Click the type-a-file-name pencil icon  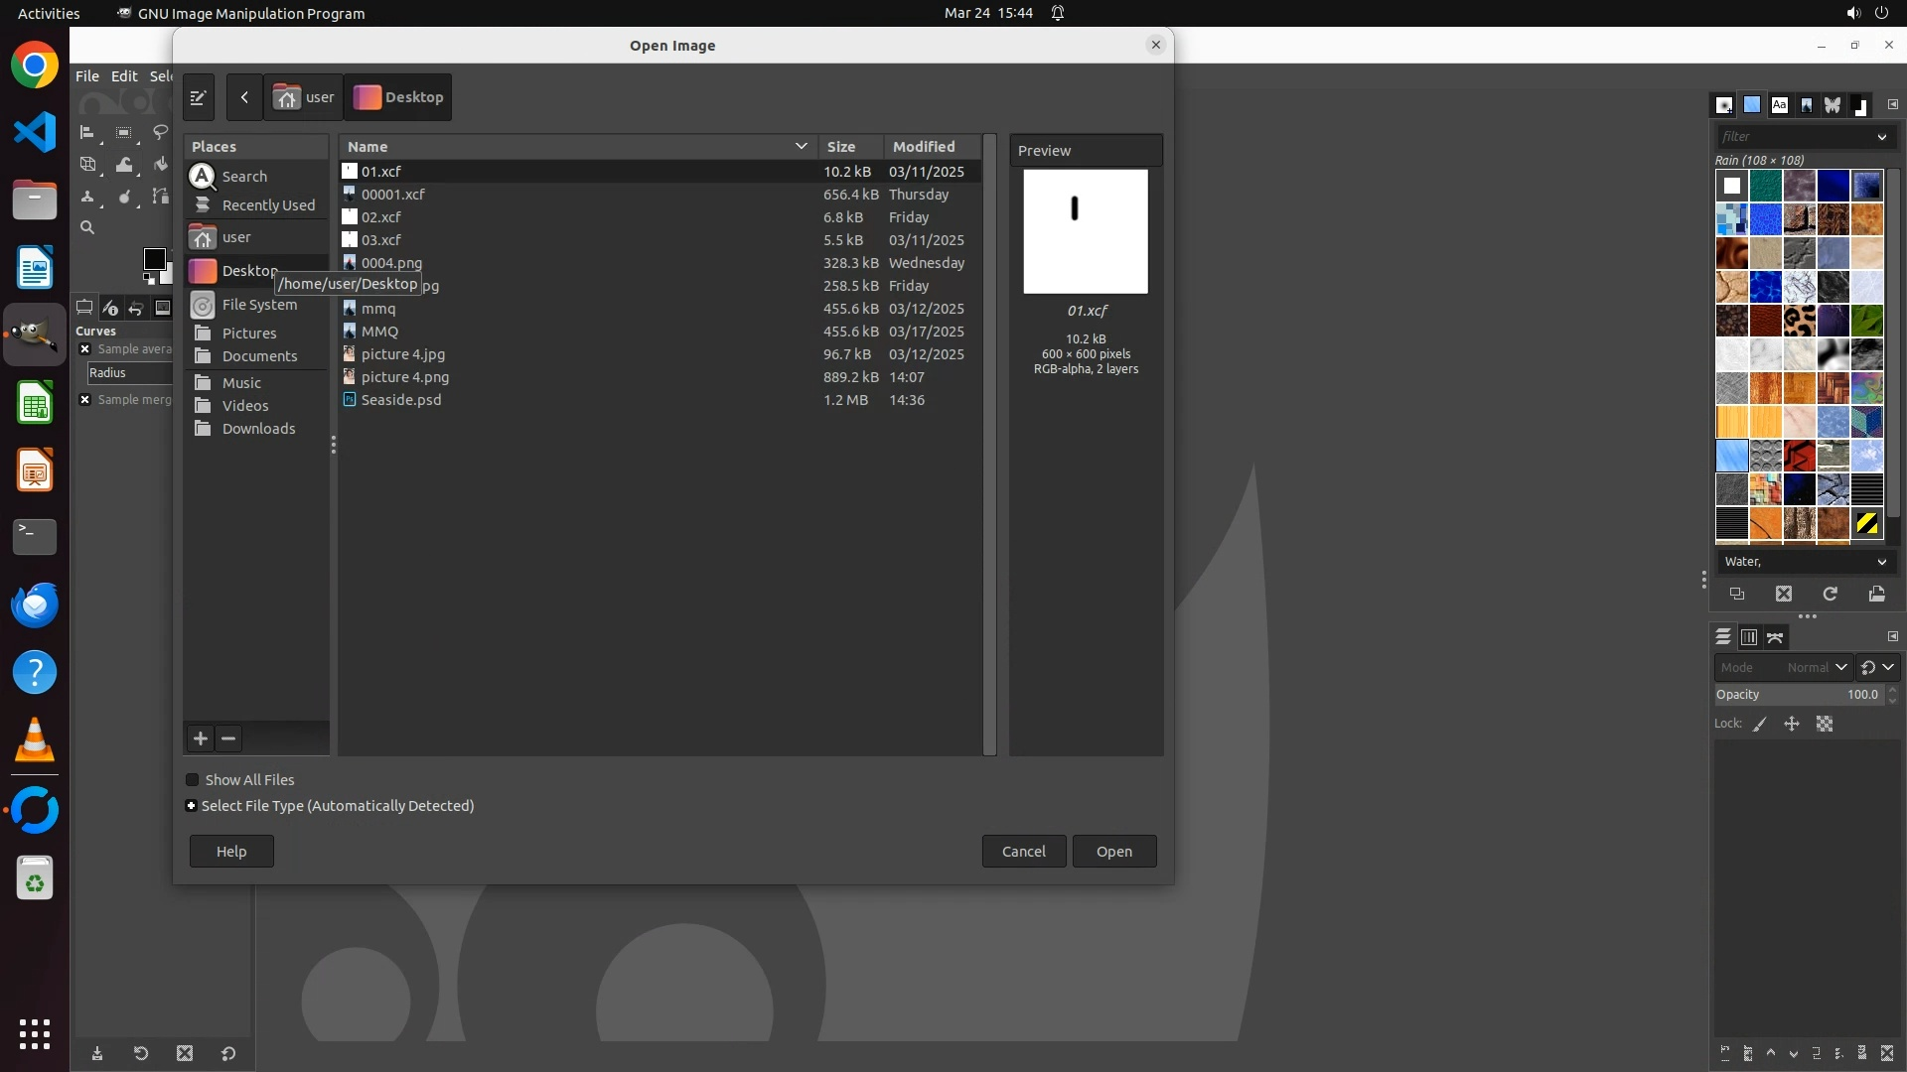tap(198, 97)
